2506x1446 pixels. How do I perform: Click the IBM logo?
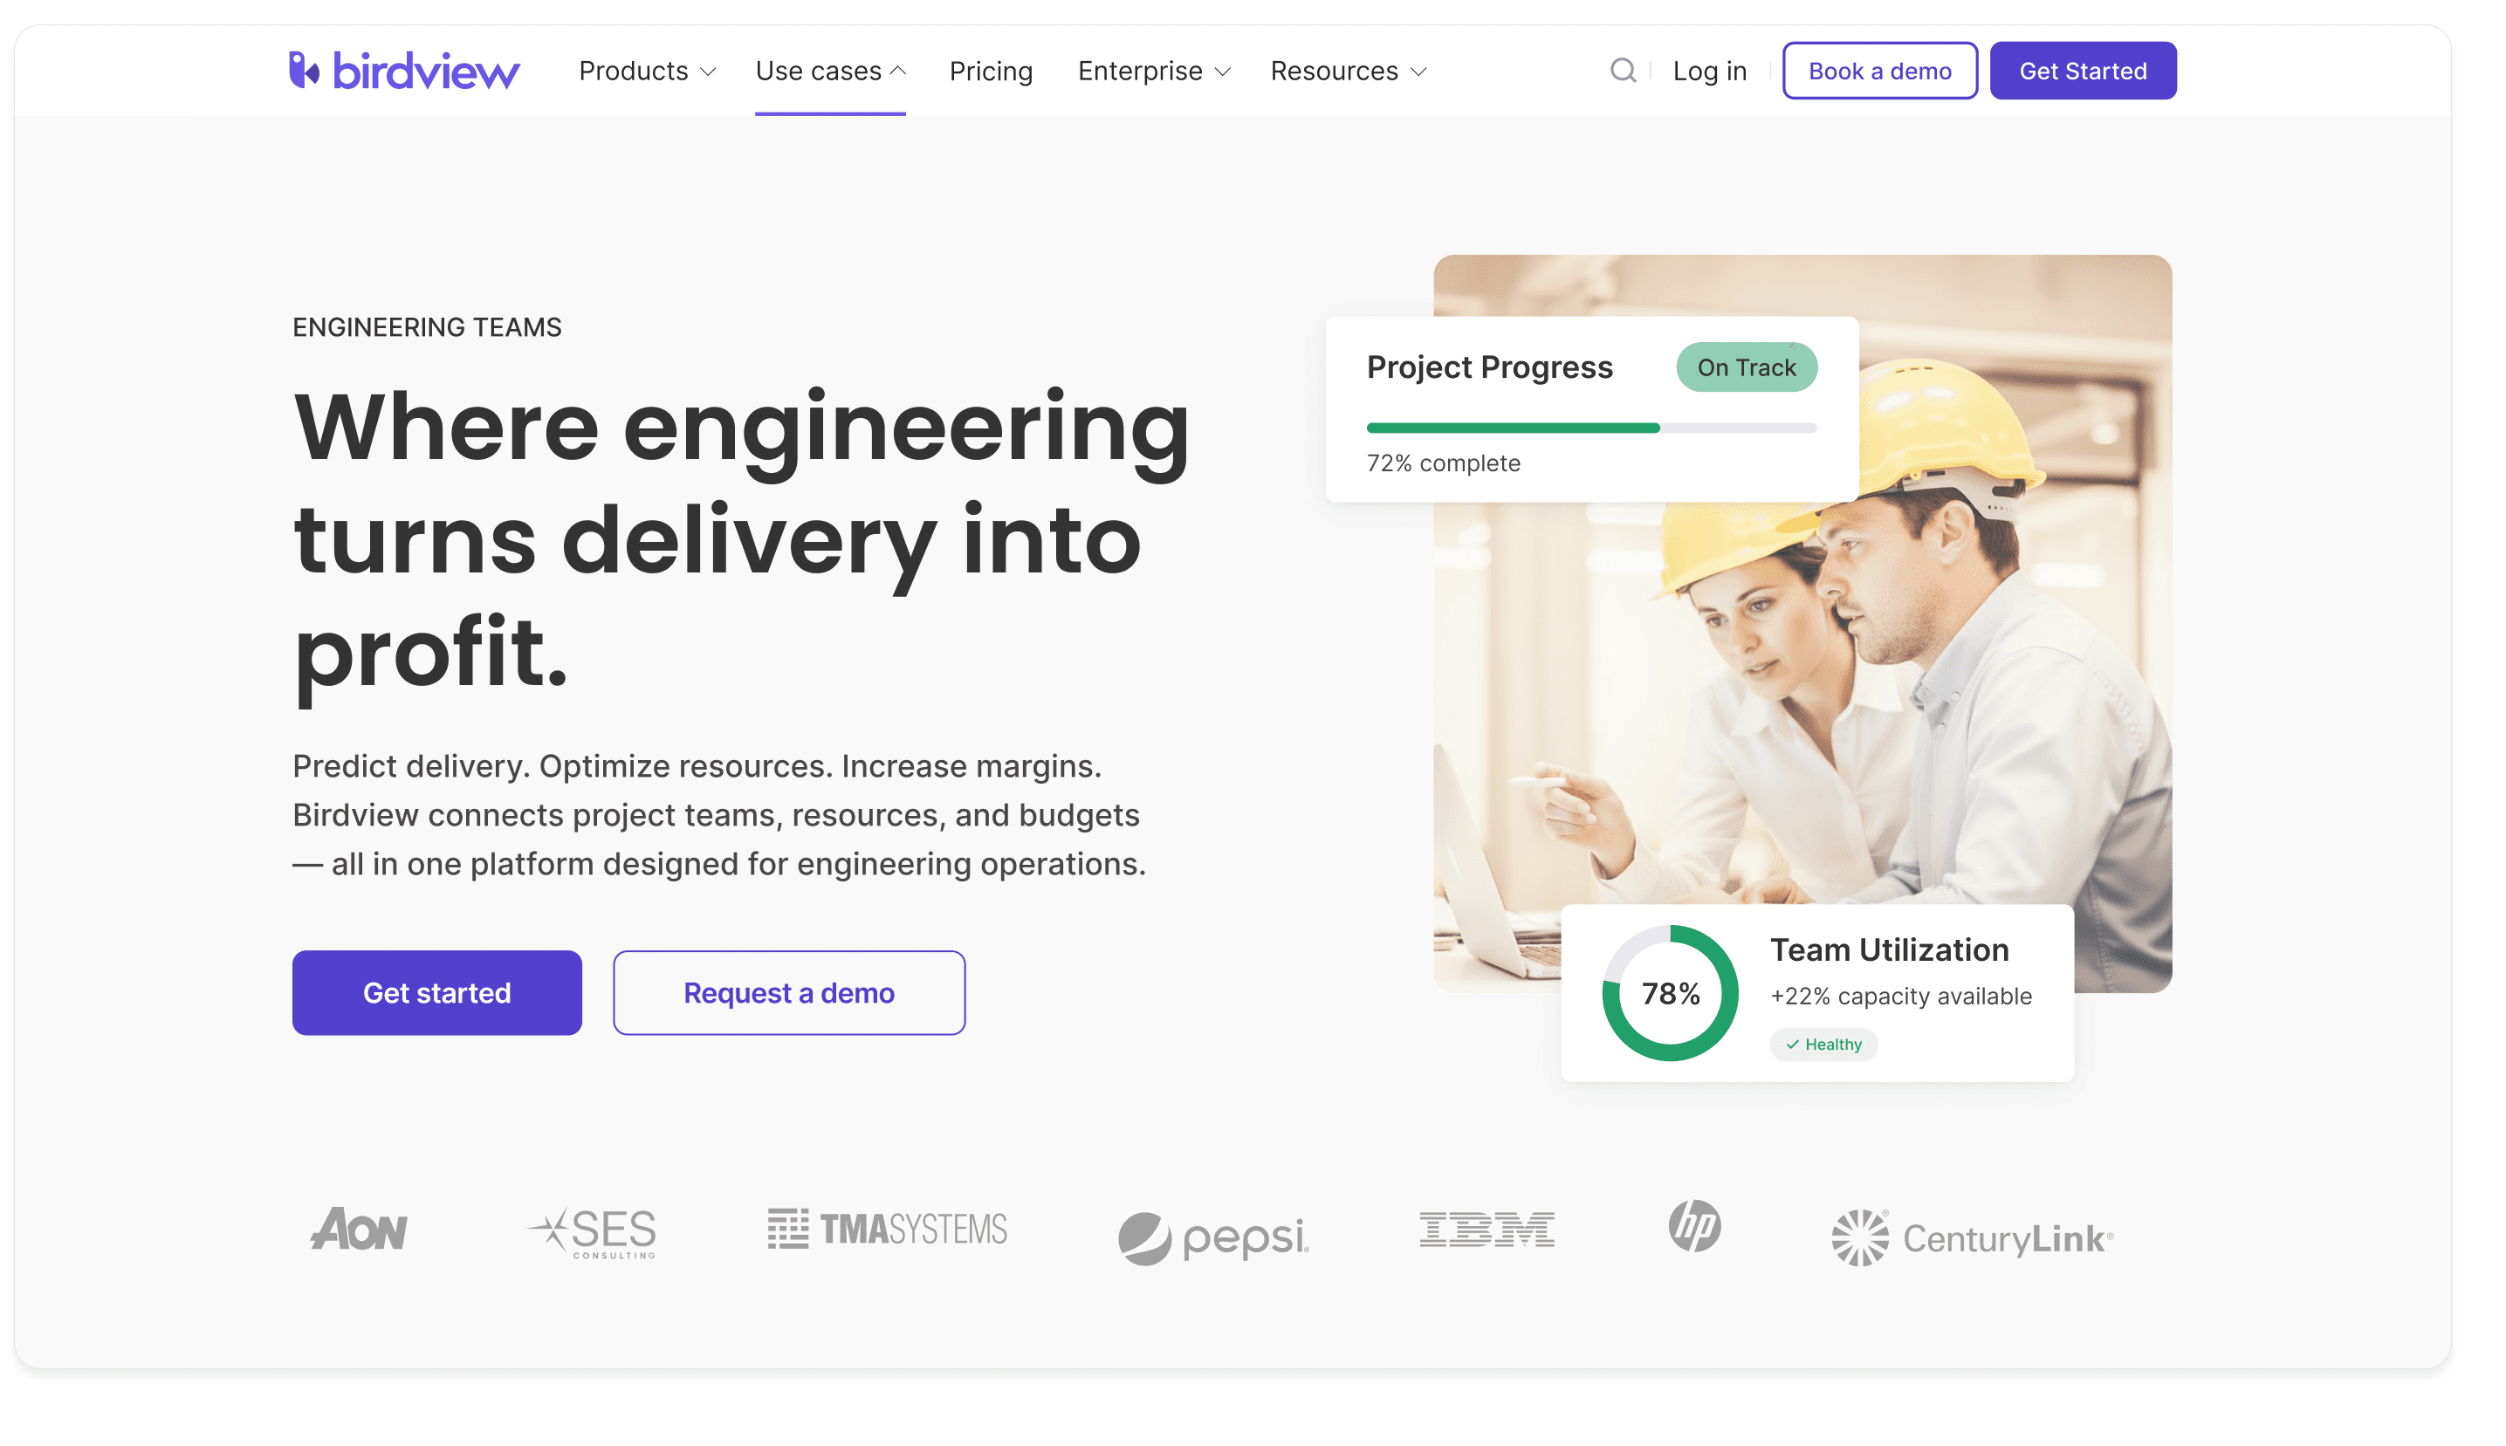1486,1230
